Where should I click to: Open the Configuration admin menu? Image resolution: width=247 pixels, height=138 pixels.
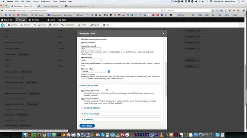tap(68, 25)
